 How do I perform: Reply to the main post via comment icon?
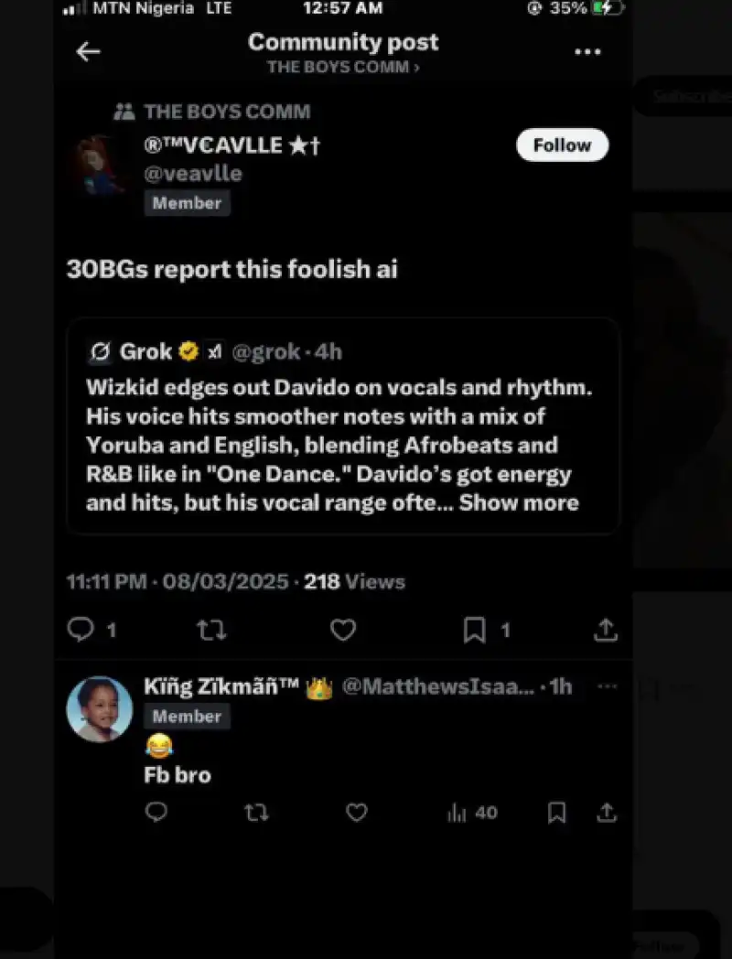81,630
